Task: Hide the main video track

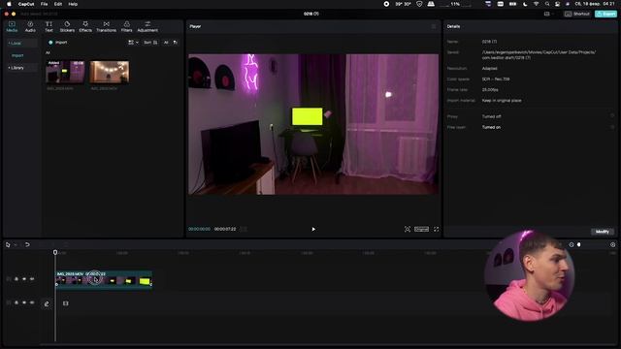Action: (24, 279)
